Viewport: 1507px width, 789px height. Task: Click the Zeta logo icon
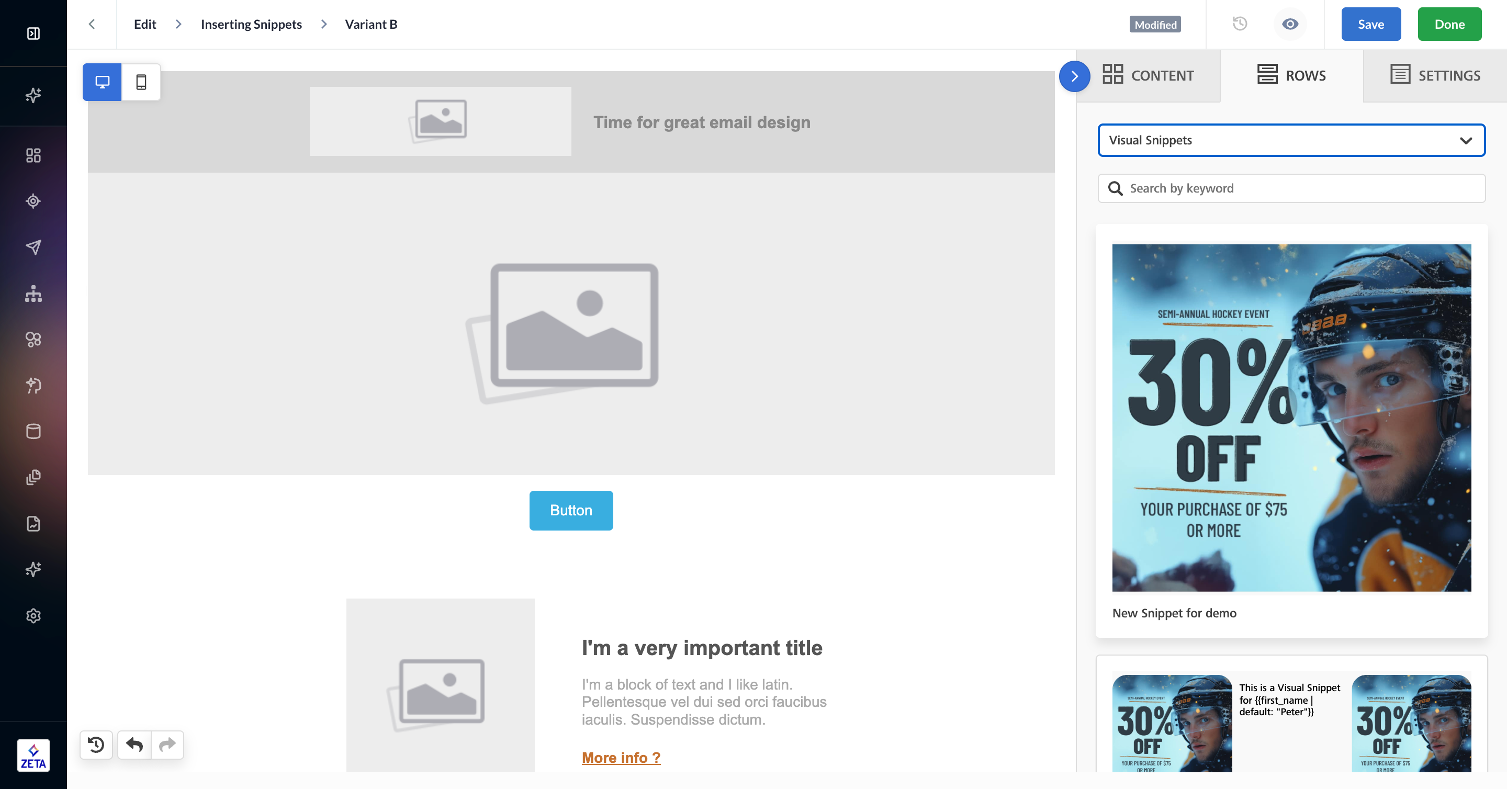click(33, 756)
